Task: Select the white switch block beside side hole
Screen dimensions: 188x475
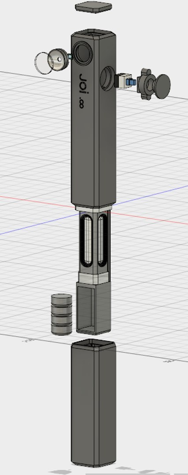Action: pyautogui.click(x=123, y=81)
